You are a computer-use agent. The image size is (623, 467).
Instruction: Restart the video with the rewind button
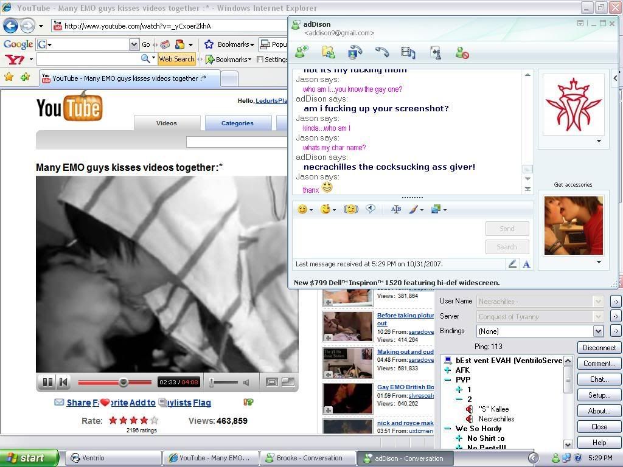pyautogui.click(x=63, y=382)
